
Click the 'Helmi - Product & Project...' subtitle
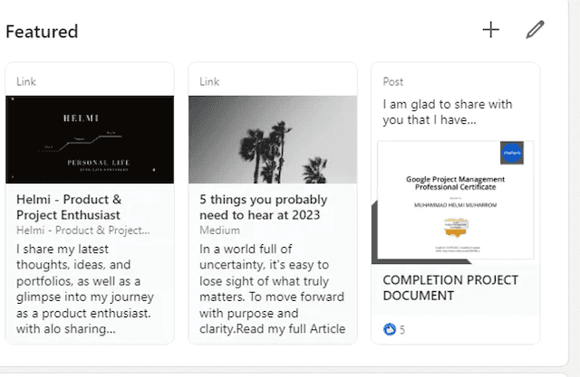(x=82, y=231)
